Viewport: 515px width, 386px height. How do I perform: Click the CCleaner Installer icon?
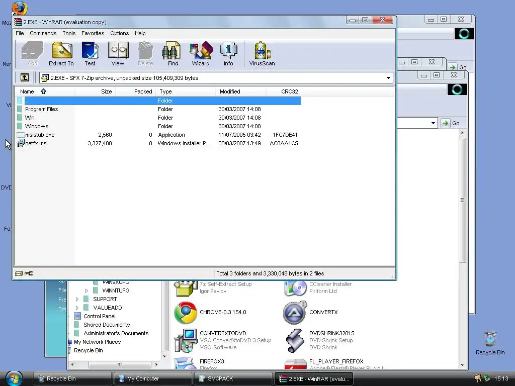point(295,288)
